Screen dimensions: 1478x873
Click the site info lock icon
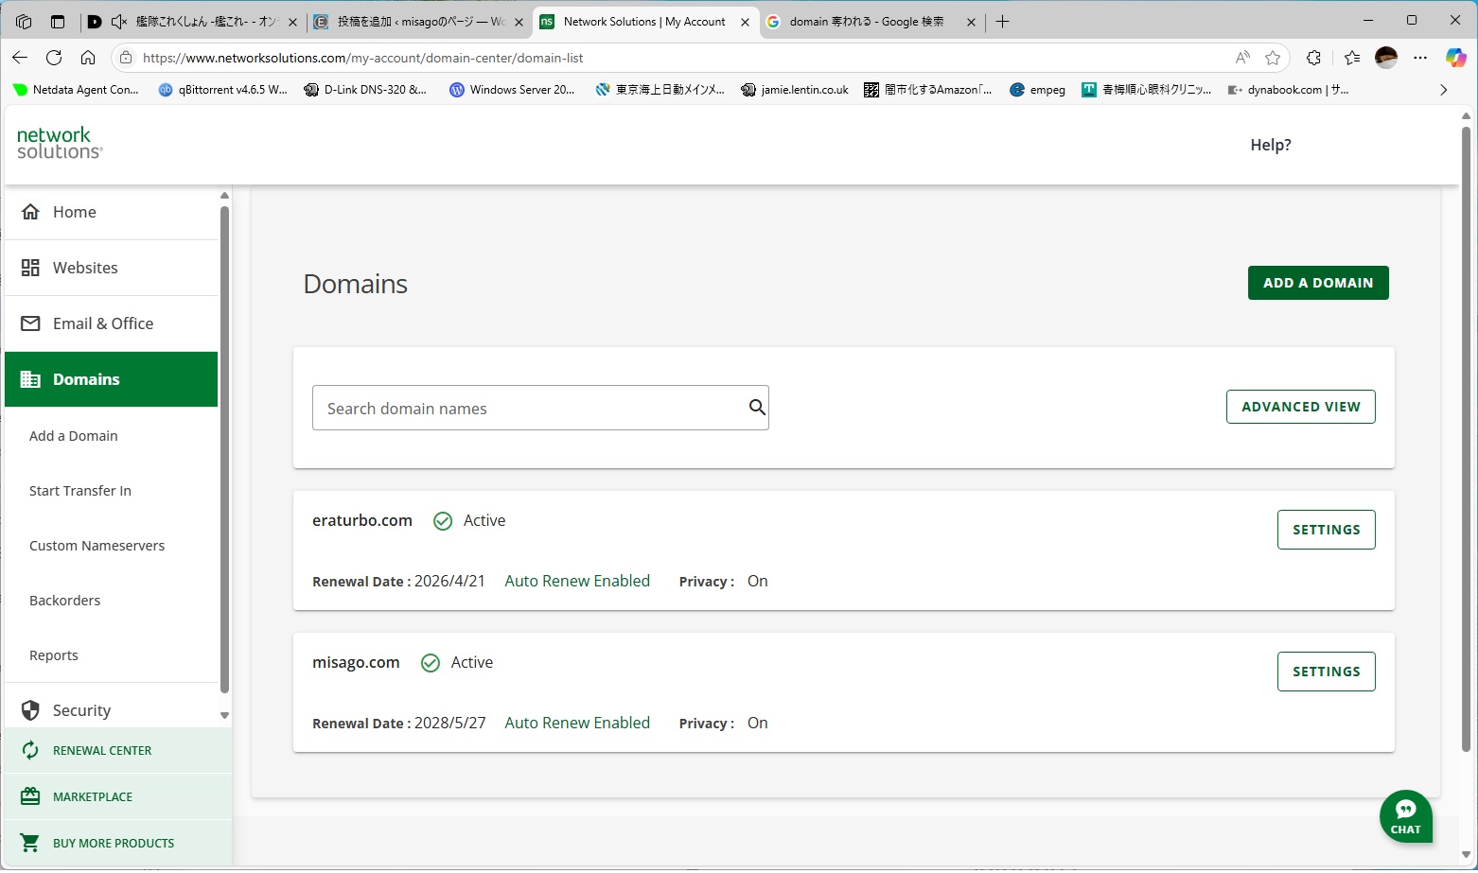126,58
